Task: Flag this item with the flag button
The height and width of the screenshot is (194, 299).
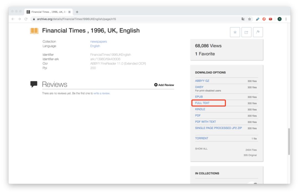Action: [x=258, y=32]
